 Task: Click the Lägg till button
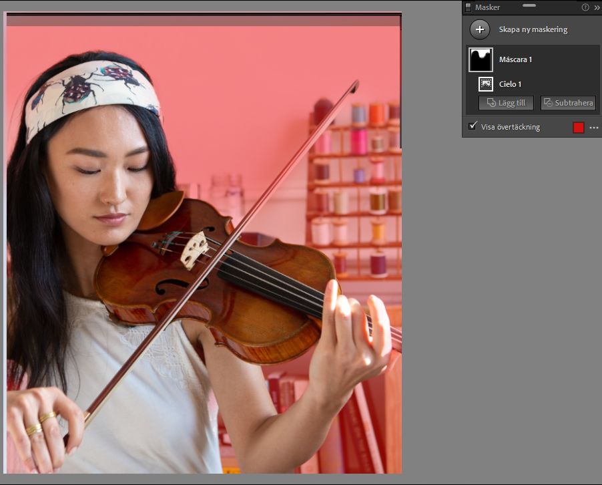coord(506,103)
